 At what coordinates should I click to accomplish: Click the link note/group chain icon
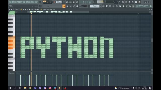(74, 6)
